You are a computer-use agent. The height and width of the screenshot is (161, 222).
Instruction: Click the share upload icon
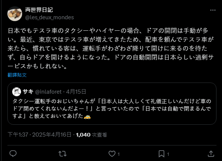click(211, 153)
